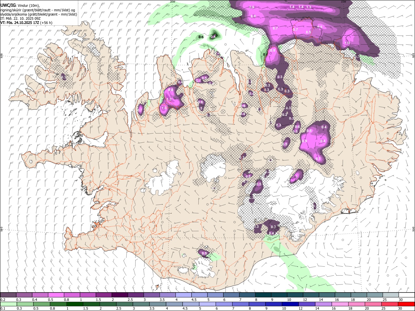Click the white 30 snow scale swatch

tap(406, 295)
